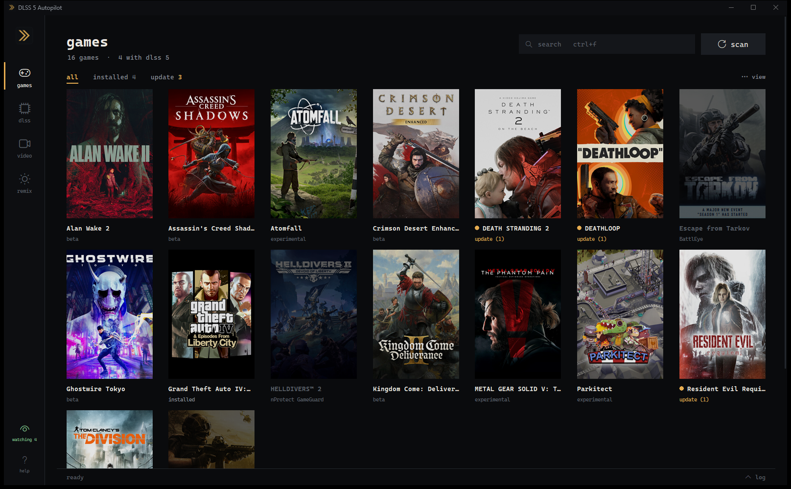Click the 'Alan Wake 2' title text
The image size is (791, 489).
coord(88,228)
